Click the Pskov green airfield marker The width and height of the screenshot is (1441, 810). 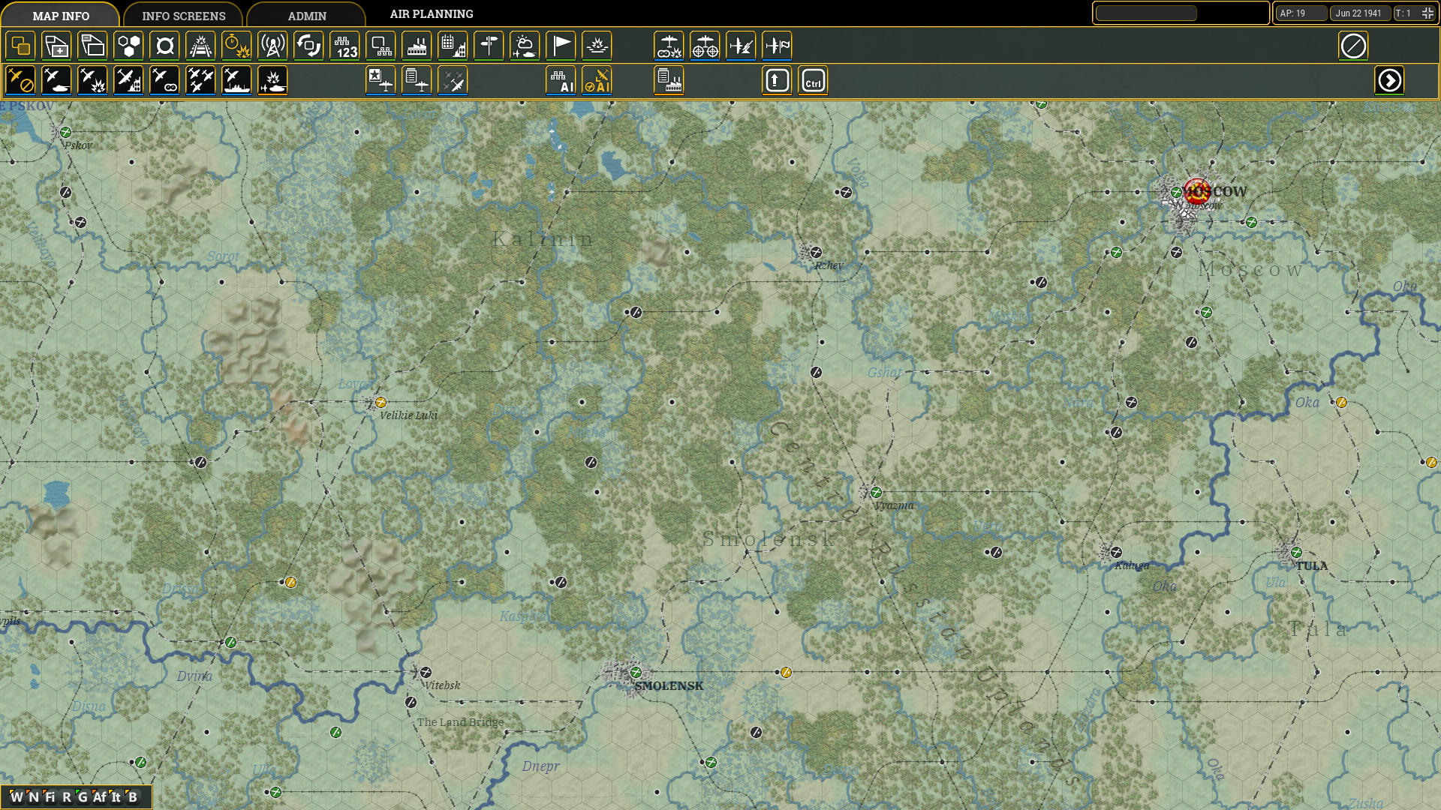(x=65, y=132)
